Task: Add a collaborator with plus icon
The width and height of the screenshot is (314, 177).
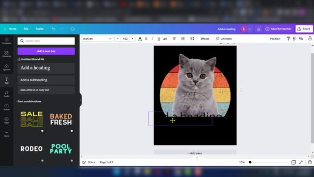Action: (250, 29)
